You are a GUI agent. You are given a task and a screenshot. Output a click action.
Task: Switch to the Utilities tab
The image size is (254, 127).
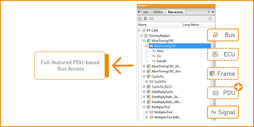158,12
